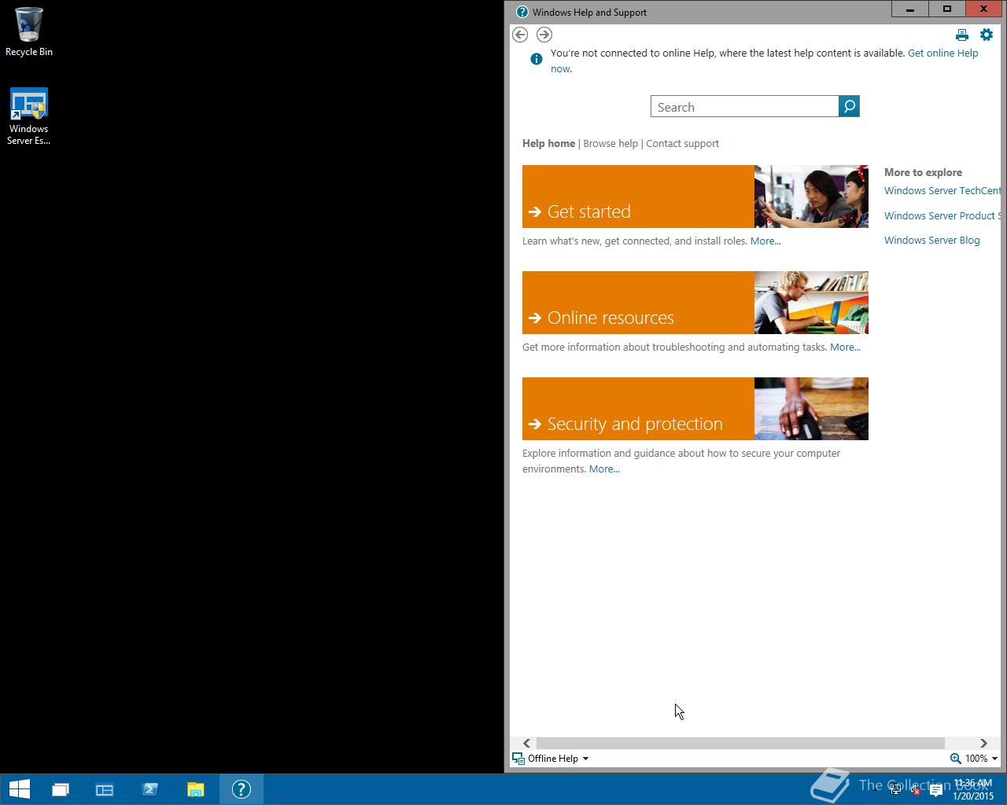Click zoom magnifier icon in status bar
The image size is (1007, 805).
pyautogui.click(x=955, y=759)
